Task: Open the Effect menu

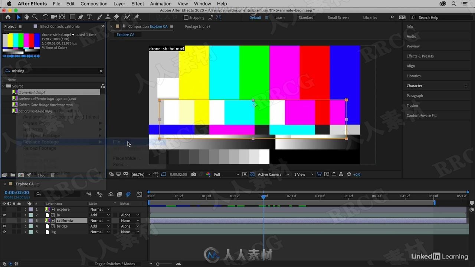Action: [x=138, y=4]
